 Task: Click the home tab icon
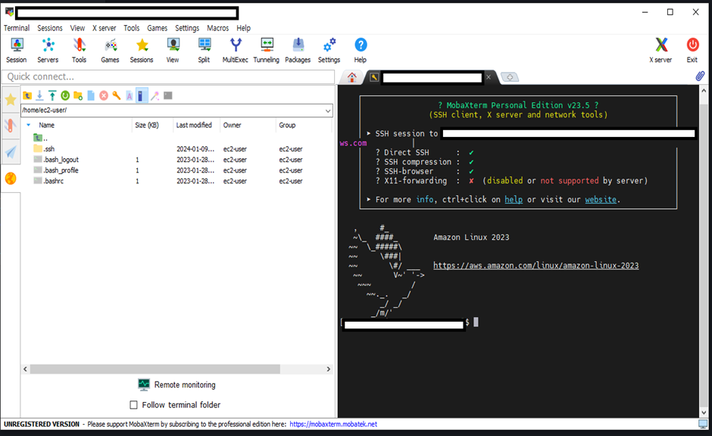pyautogui.click(x=352, y=77)
